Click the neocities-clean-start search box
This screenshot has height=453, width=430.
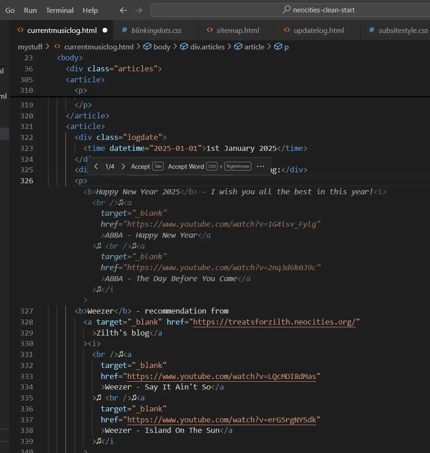[x=290, y=10]
